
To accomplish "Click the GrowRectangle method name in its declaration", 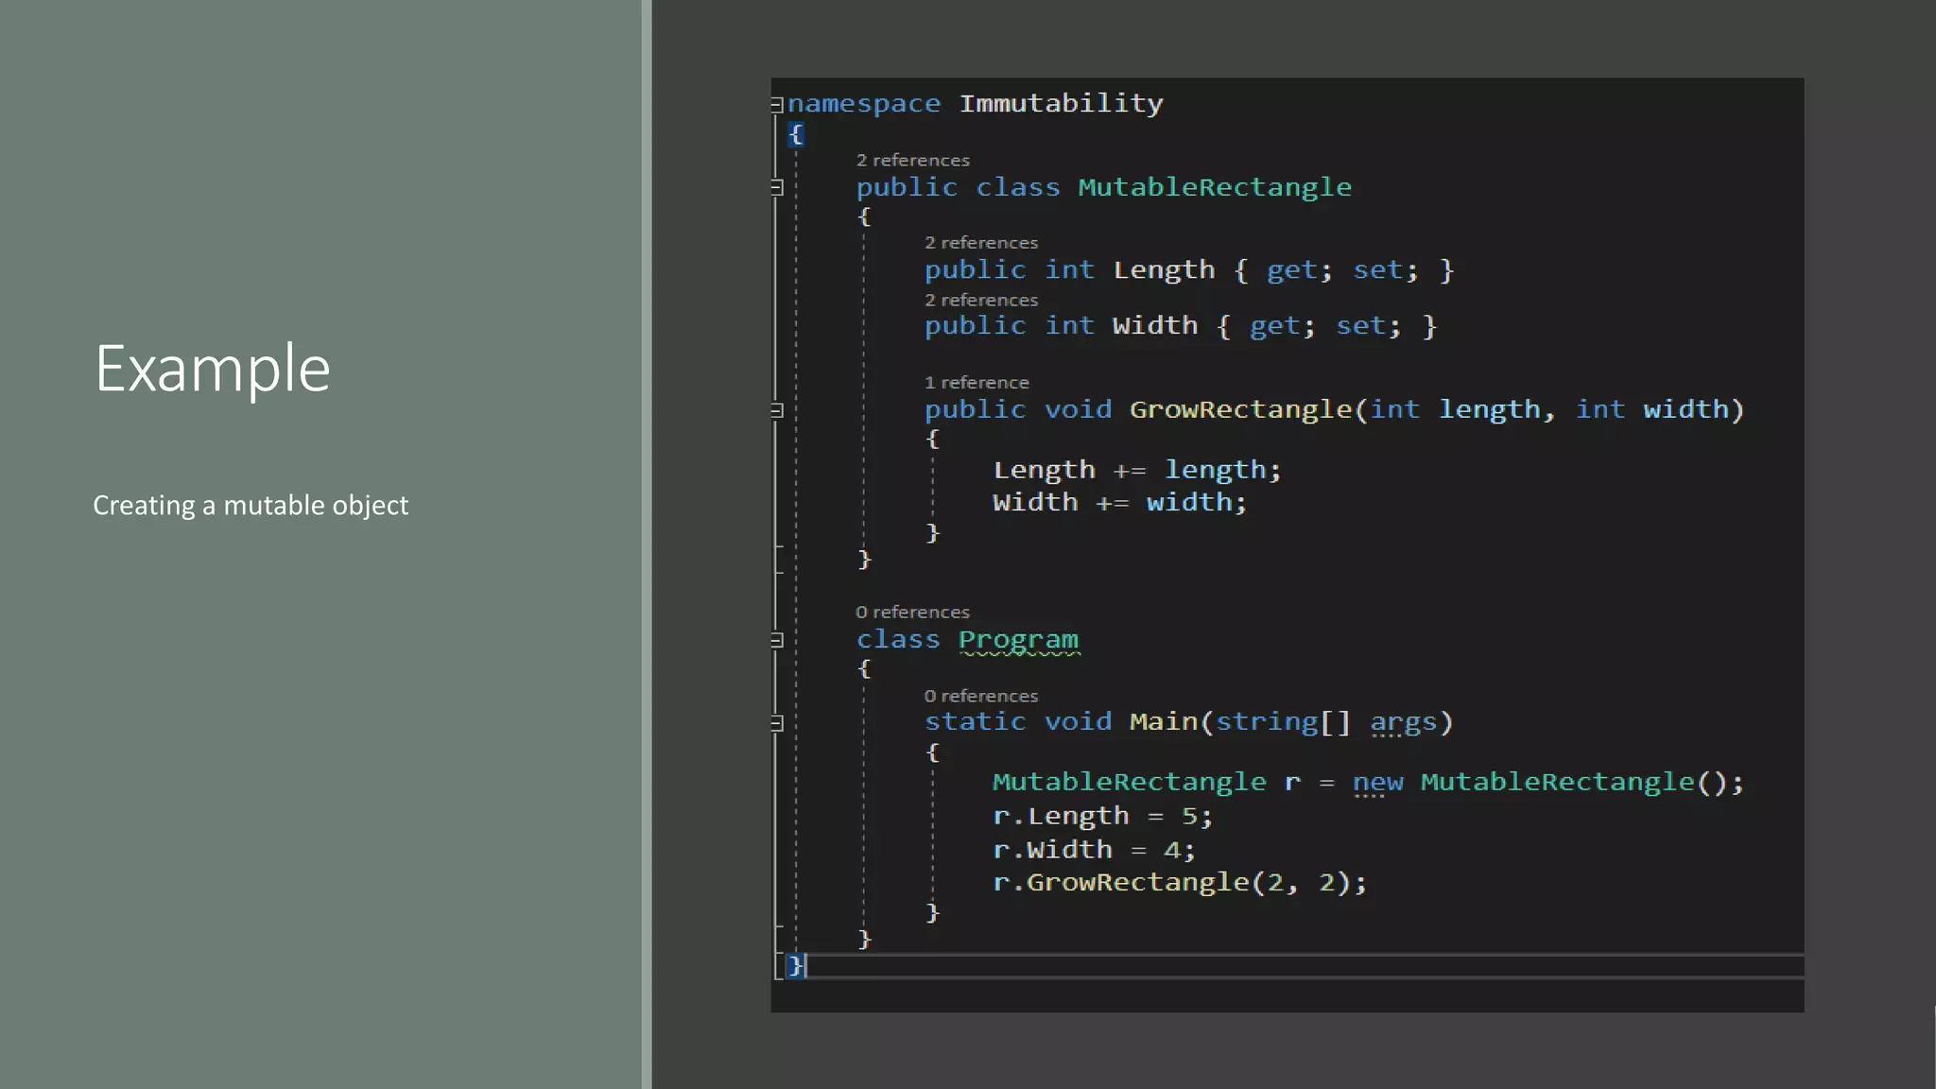I will coord(1240,409).
